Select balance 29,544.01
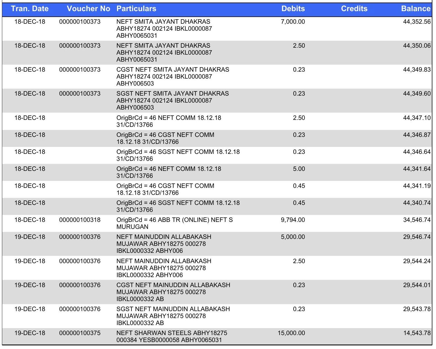The height and width of the screenshot is (349, 436). point(417,285)
